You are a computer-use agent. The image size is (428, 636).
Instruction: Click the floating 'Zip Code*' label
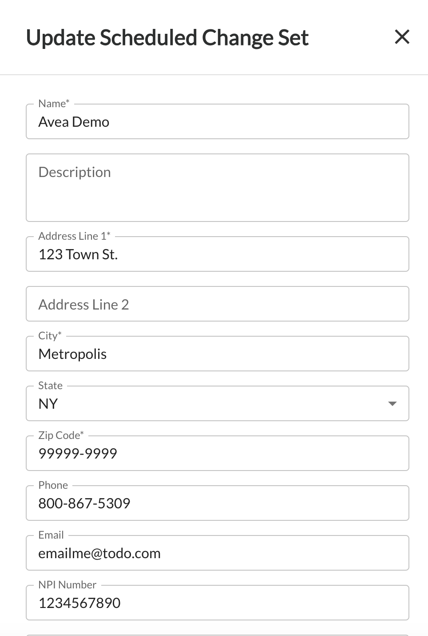pyautogui.click(x=61, y=435)
